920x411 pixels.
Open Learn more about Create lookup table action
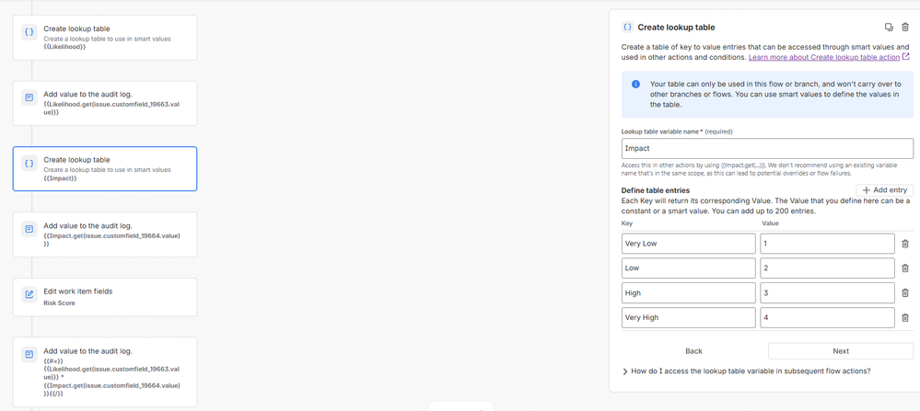[824, 57]
